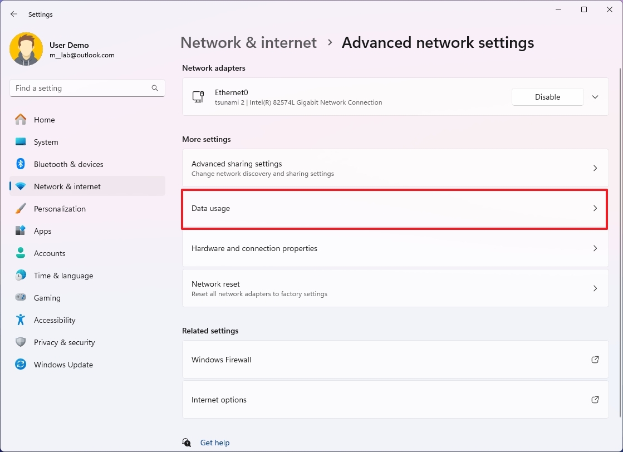Viewport: 623px width, 452px height.
Task: Click the page vertical scrollbar
Action: (620, 242)
